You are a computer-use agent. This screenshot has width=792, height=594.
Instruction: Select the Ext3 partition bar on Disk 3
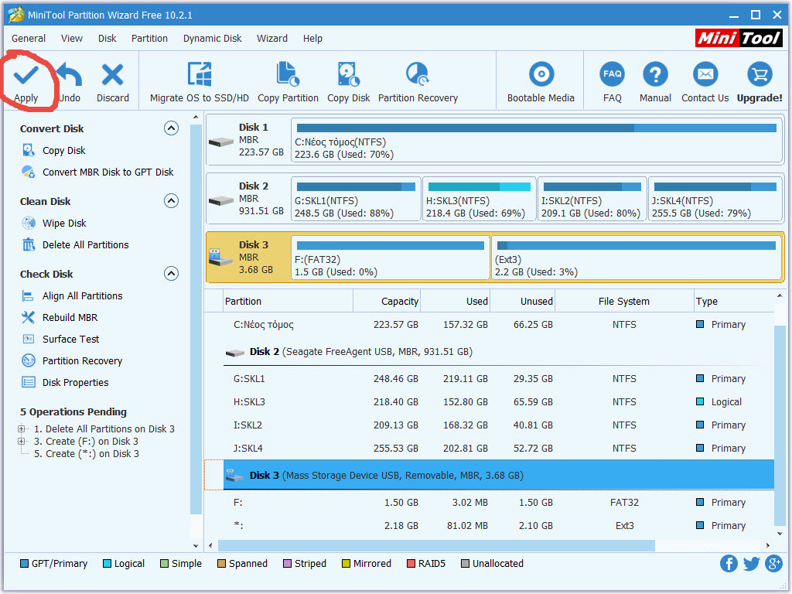[x=637, y=258]
